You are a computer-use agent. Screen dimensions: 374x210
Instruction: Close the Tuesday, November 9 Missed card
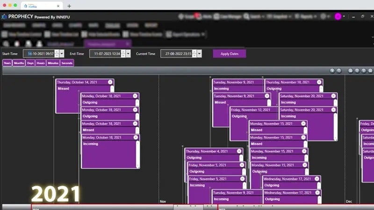(x=267, y=96)
